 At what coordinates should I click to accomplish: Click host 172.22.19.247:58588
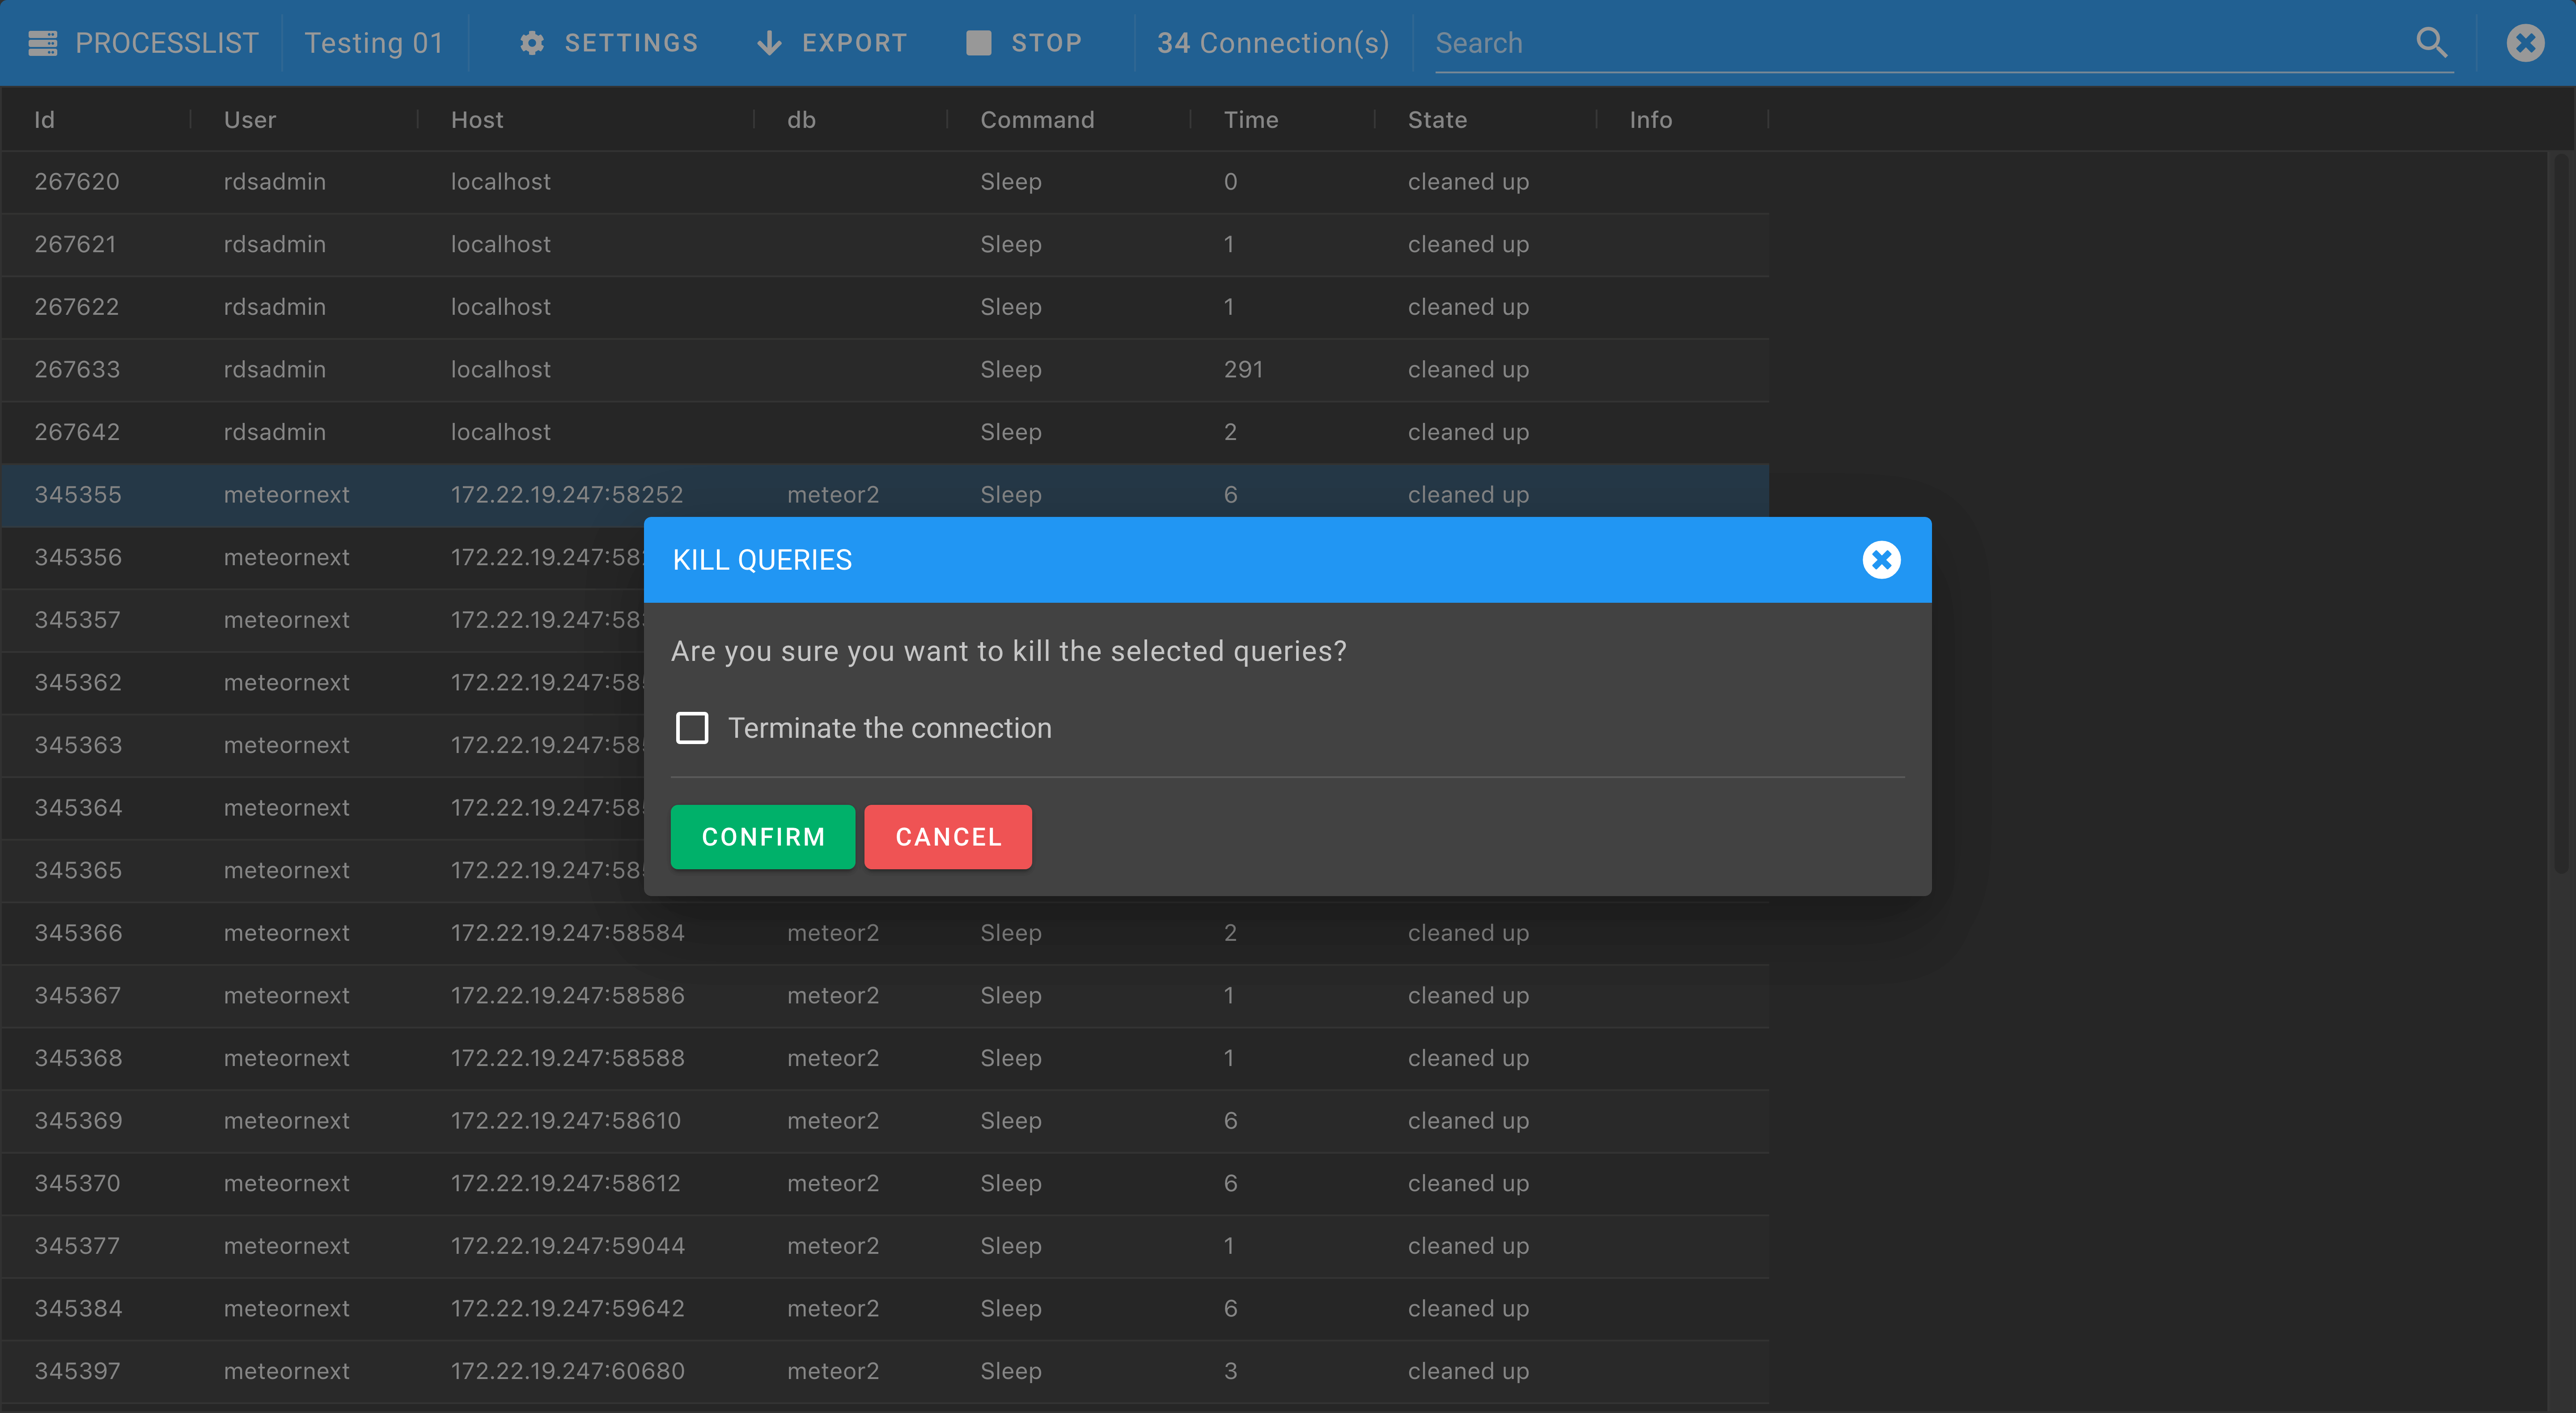tap(568, 1058)
